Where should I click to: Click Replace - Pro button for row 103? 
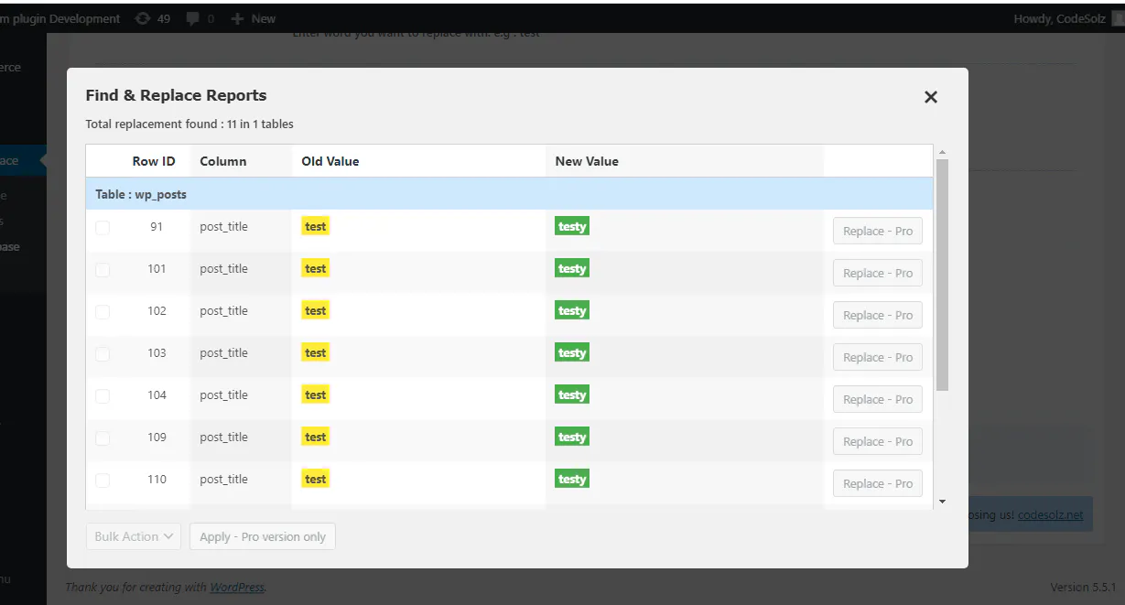coord(878,357)
